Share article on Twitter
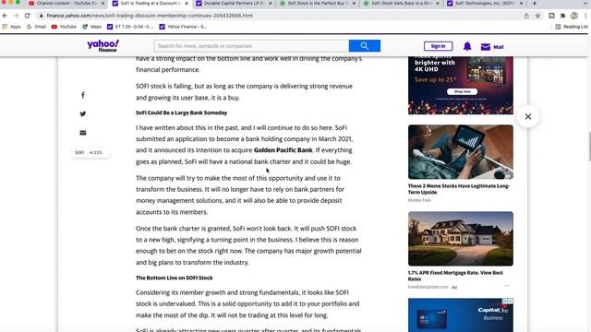 pos(83,113)
